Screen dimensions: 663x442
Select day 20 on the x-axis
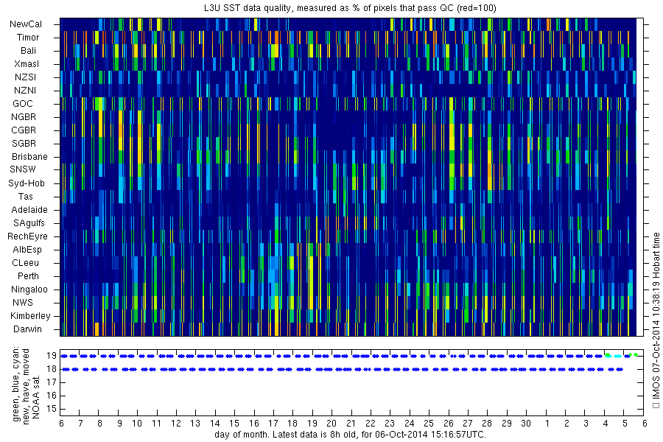331,423
